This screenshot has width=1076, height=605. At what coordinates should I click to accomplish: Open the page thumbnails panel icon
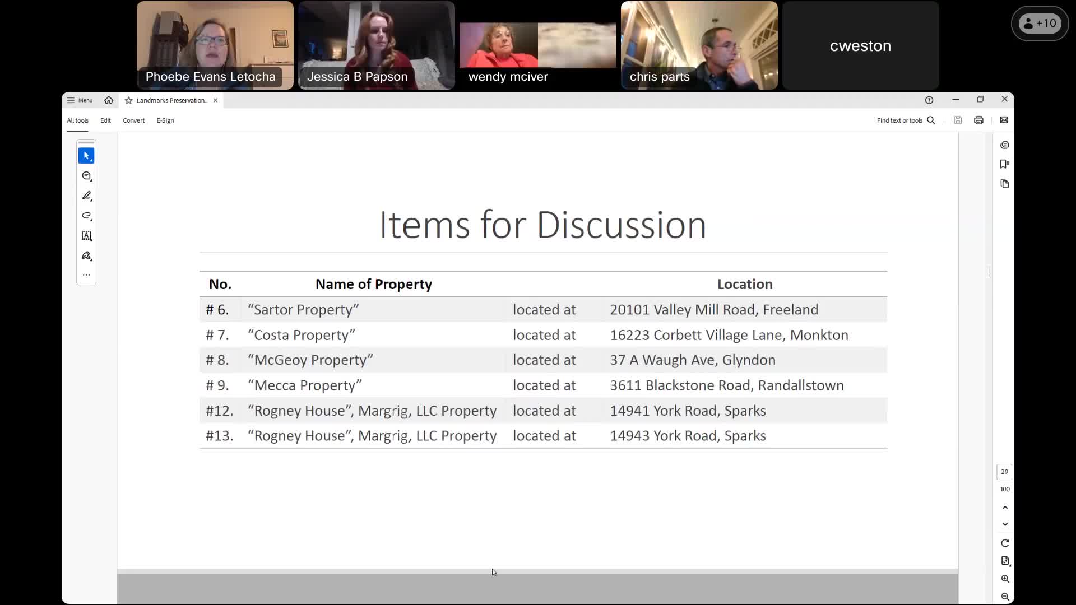pyautogui.click(x=1004, y=184)
